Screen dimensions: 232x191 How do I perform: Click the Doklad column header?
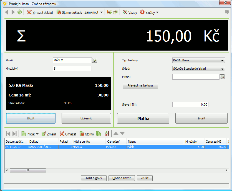[x=43, y=142]
